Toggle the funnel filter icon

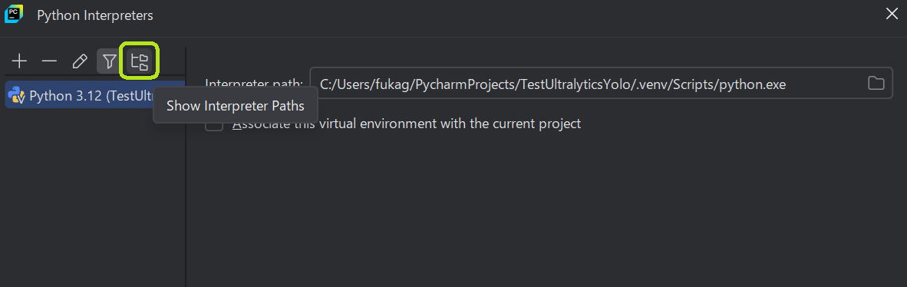pos(109,61)
